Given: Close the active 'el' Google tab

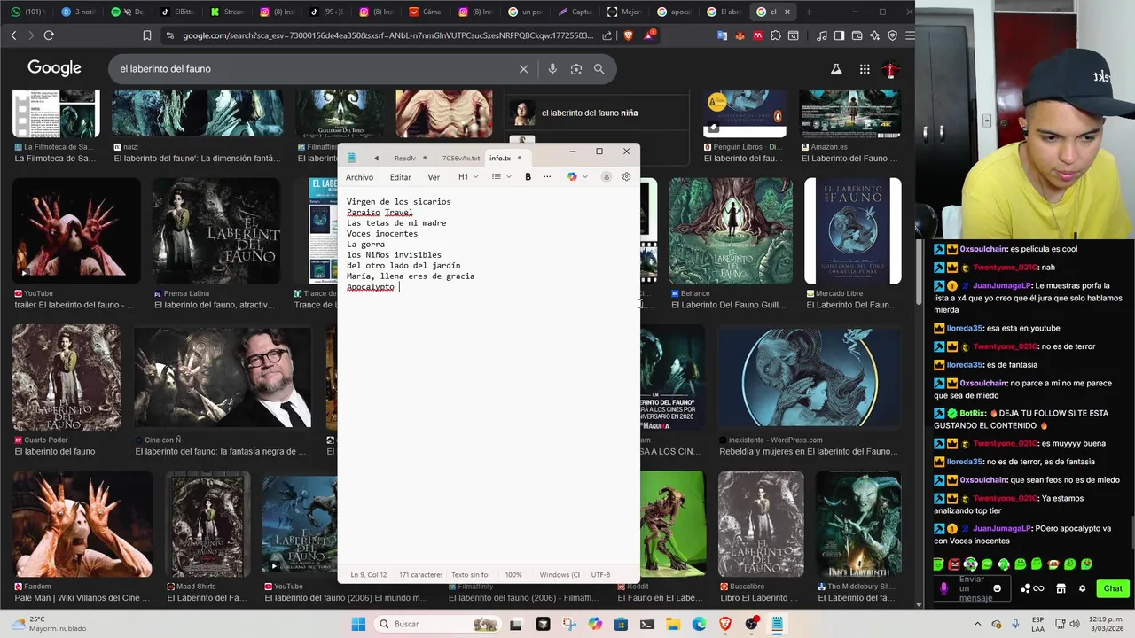Looking at the screenshot, I should coord(787,12).
